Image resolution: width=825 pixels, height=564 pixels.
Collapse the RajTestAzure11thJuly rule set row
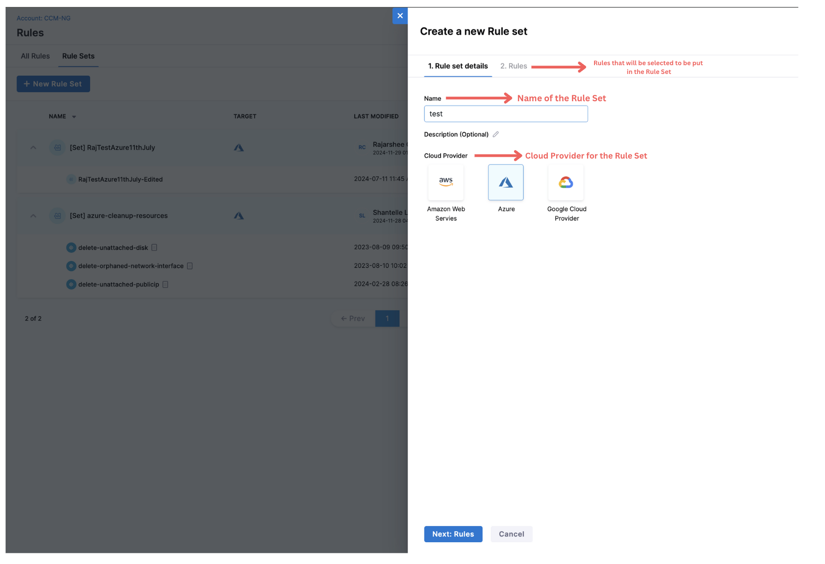(x=33, y=147)
